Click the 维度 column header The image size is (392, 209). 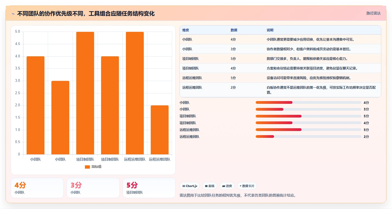[x=186, y=30]
